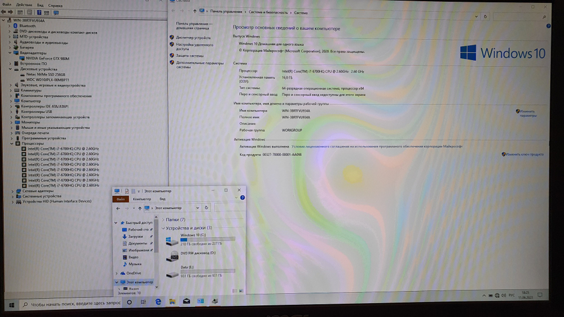This screenshot has height=317, width=564.
Task: Switch Explorer to large icons view
Action: (241, 291)
